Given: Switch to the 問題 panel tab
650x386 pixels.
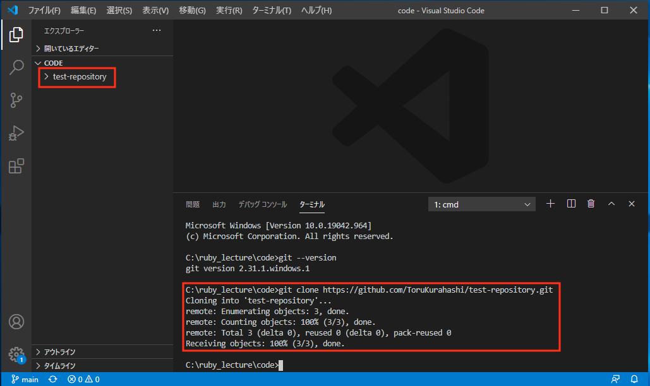Looking at the screenshot, I should (x=192, y=204).
